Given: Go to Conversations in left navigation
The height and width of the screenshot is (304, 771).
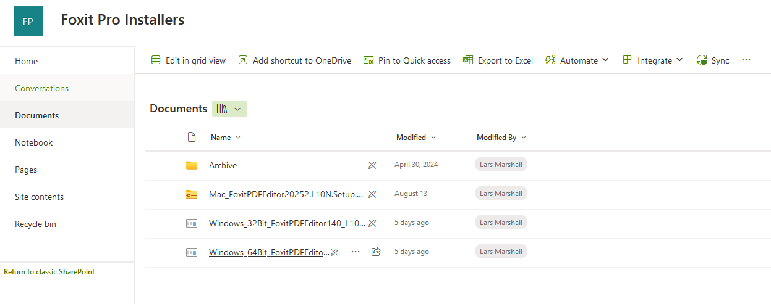Looking at the screenshot, I should point(41,88).
